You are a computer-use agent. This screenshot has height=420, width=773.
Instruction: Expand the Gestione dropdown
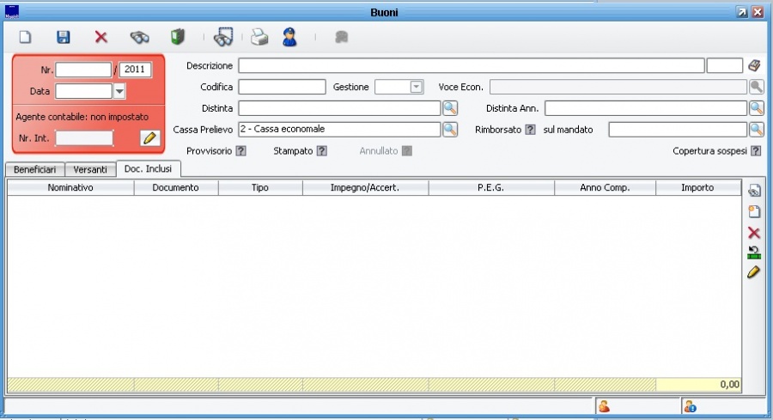click(x=417, y=87)
